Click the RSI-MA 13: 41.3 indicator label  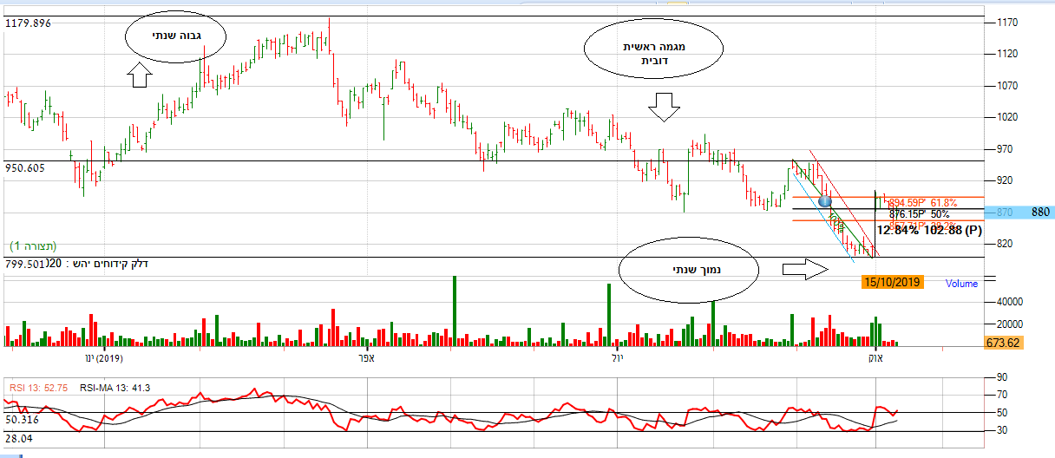(115, 388)
